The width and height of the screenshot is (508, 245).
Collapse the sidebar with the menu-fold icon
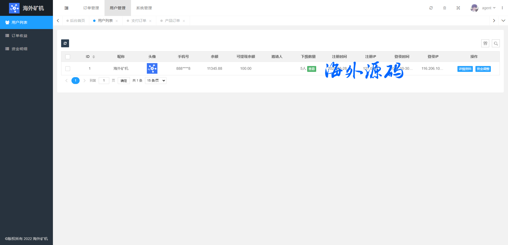tap(66, 8)
